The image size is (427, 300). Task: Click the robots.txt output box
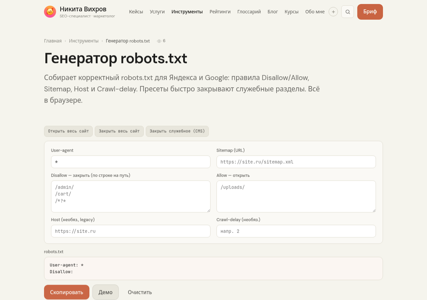coord(213,268)
